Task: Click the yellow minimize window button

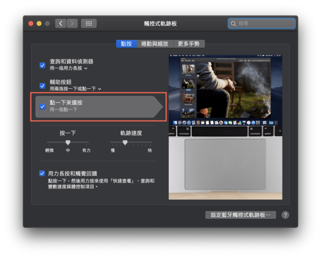Action: pyautogui.click(x=39, y=23)
